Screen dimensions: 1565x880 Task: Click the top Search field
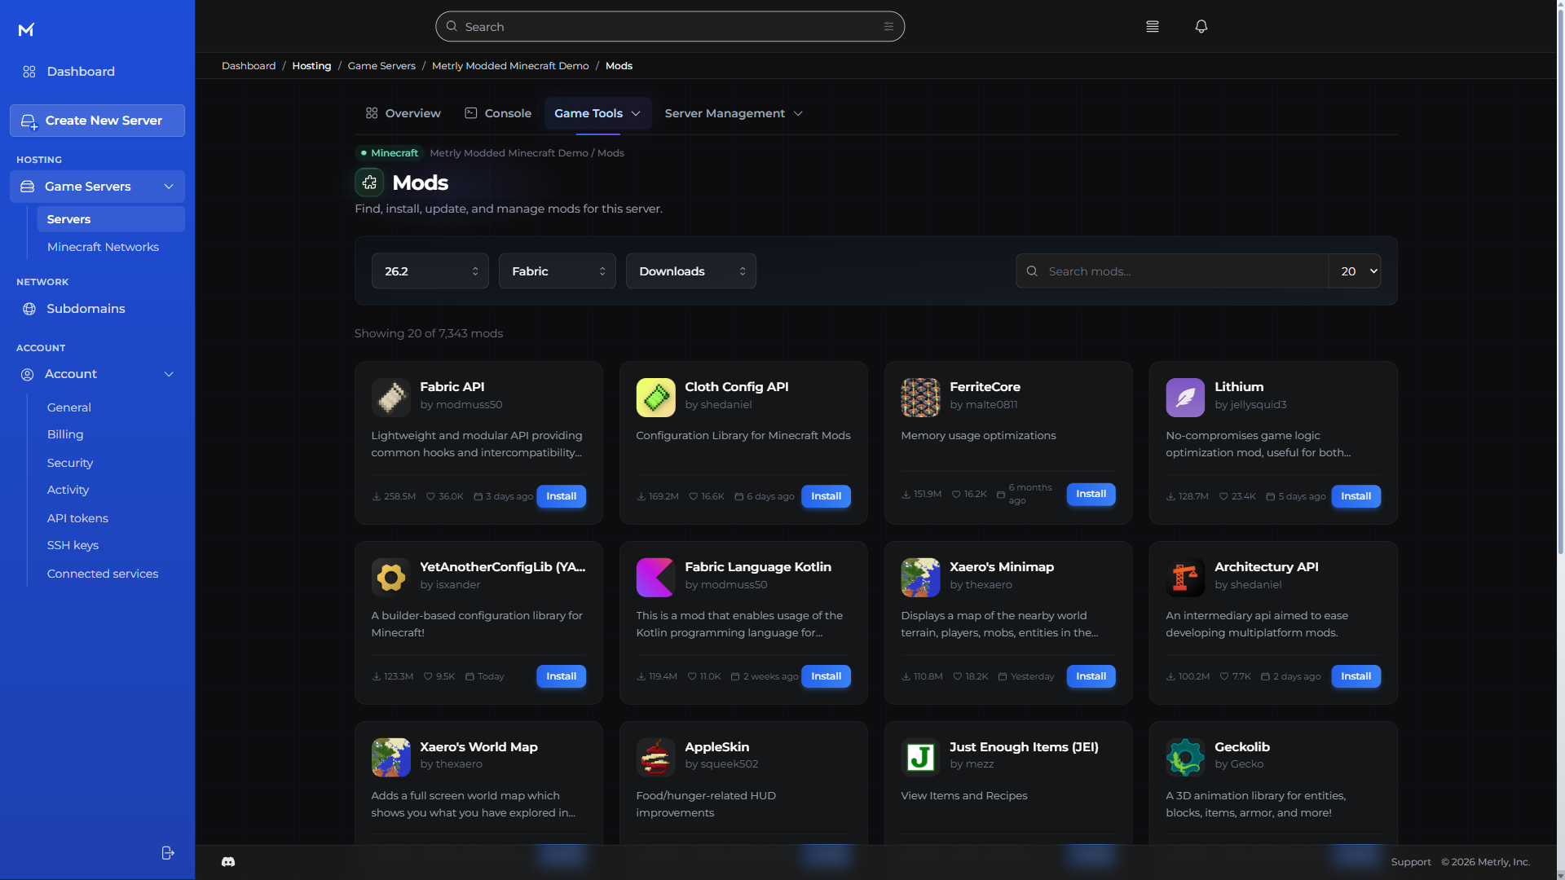(670, 27)
